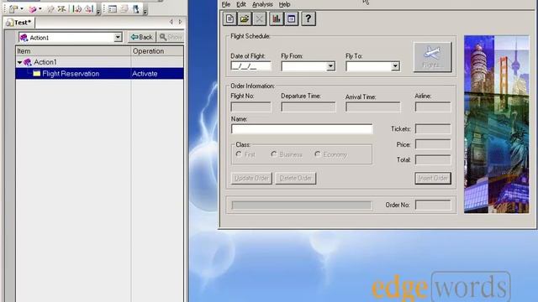Open the Action1 combo box dropdown
Screen dimensions: 538x302
tap(118, 37)
